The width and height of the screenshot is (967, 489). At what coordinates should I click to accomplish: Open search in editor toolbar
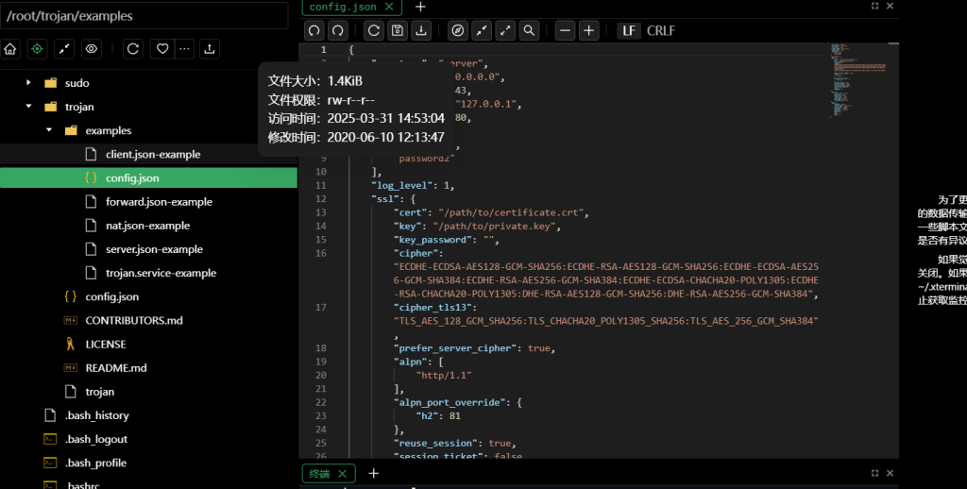click(529, 31)
